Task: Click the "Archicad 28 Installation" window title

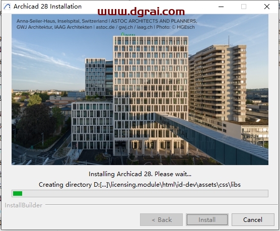Action: tap(47, 7)
